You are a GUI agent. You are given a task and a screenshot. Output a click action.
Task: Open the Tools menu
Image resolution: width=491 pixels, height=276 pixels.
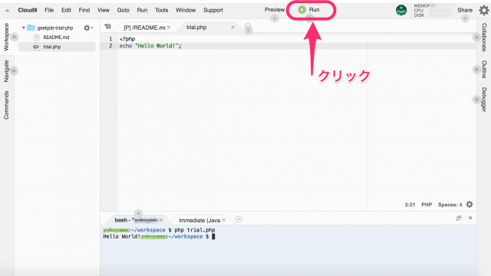click(161, 10)
